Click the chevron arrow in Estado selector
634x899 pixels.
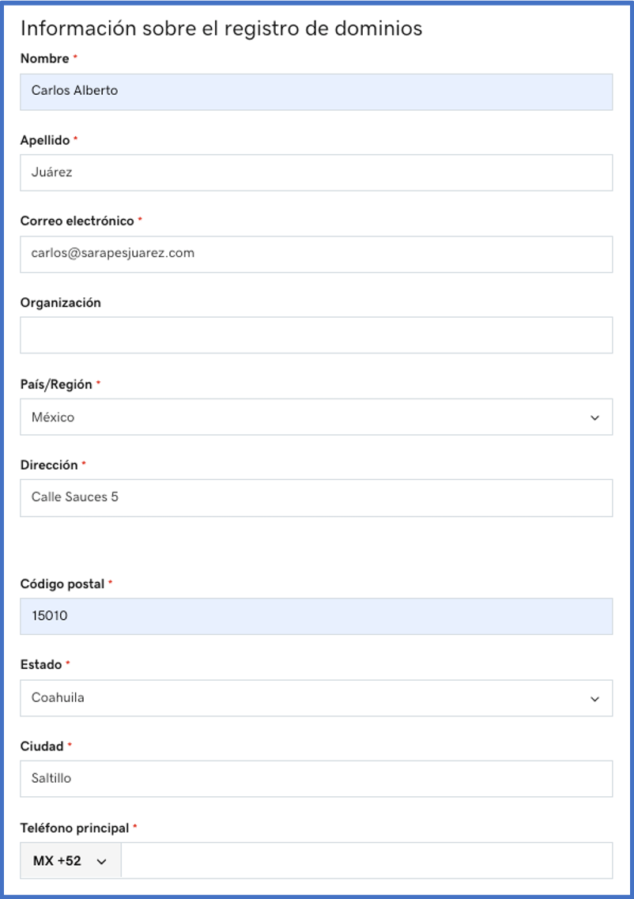594,699
